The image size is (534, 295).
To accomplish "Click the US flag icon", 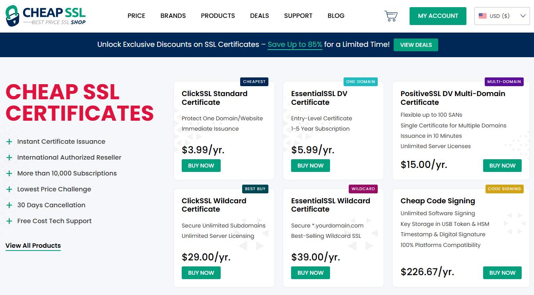I will coord(483,16).
